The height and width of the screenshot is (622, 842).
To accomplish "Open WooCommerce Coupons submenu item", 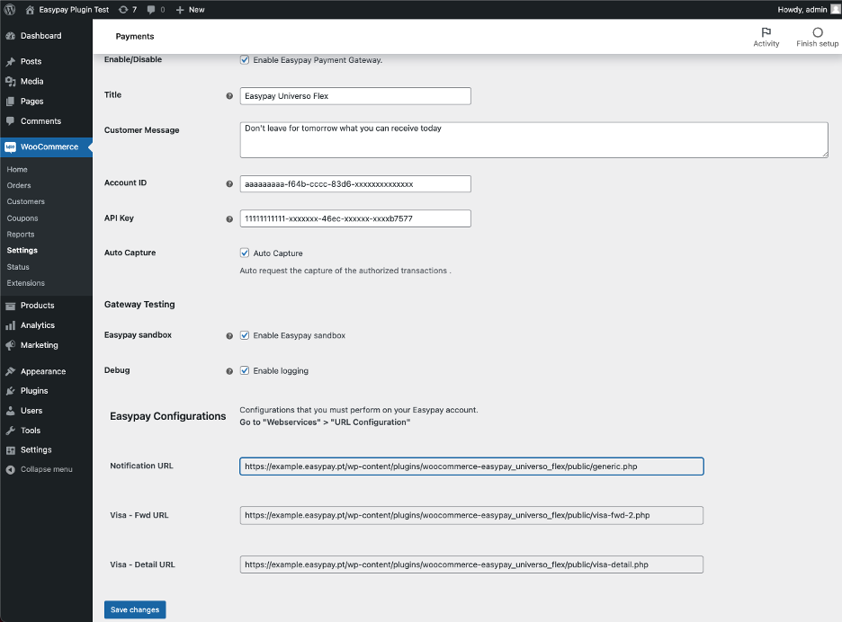I will (22, 218).
